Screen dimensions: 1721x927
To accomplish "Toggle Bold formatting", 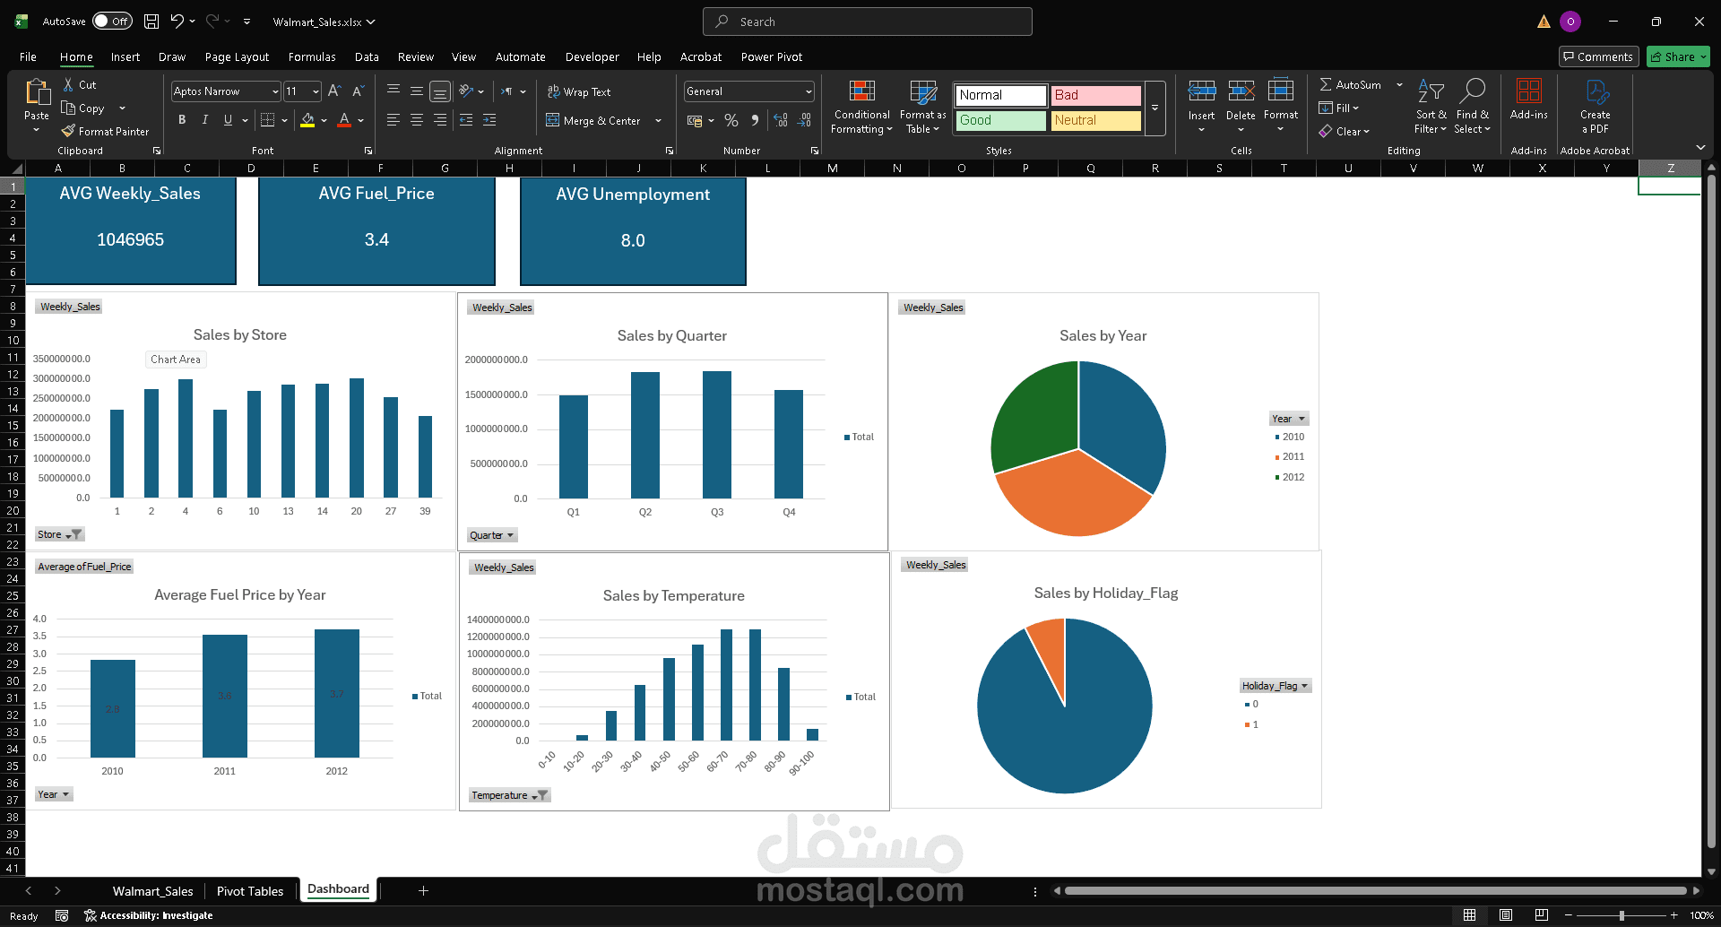I will pos(182,120).
